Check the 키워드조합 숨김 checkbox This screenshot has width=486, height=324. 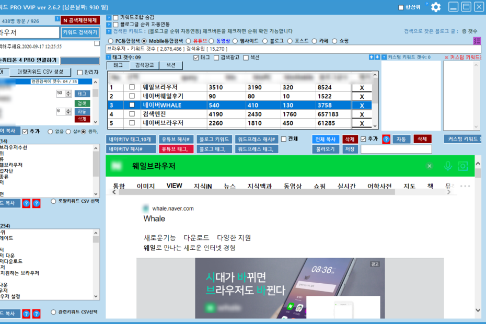click(x=115, y=18)
